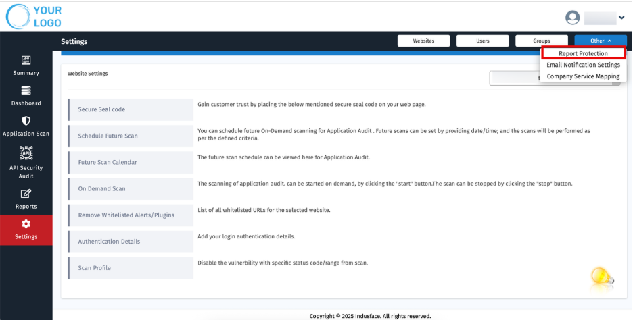Click 'Gain customer trust' description text

tap(312, 105)
